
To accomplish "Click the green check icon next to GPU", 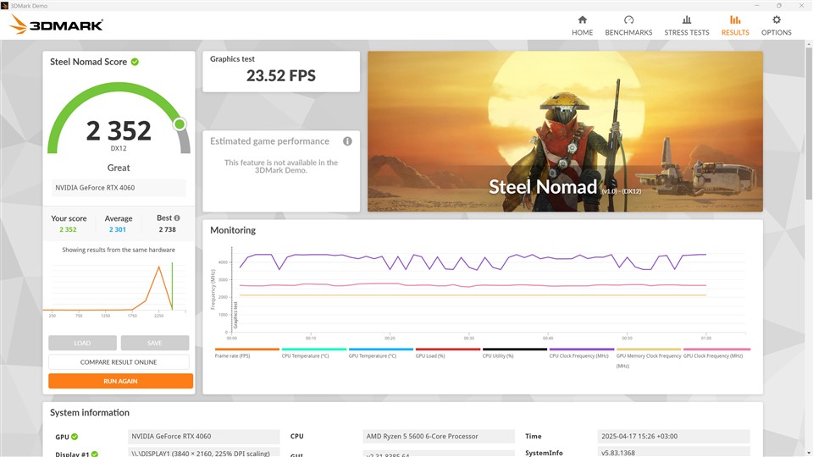I will [75, 437].
